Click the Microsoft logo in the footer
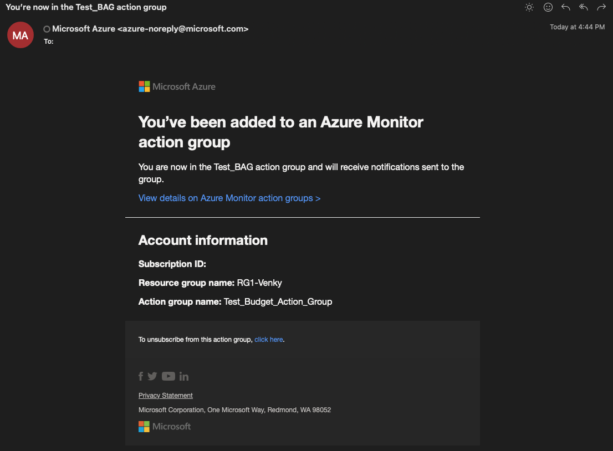The height and width of the screenshot is (451, 613). (x=165, y=427)
